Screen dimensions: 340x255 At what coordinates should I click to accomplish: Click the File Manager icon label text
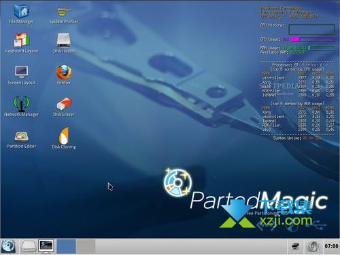pos(21,22)
